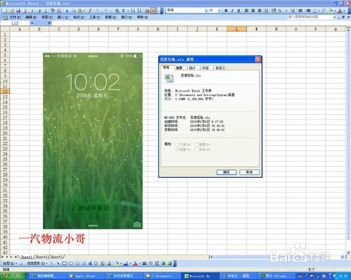This screenshot has width=351, height=280.
Task: Align cell text right
Action: point(260,10)
